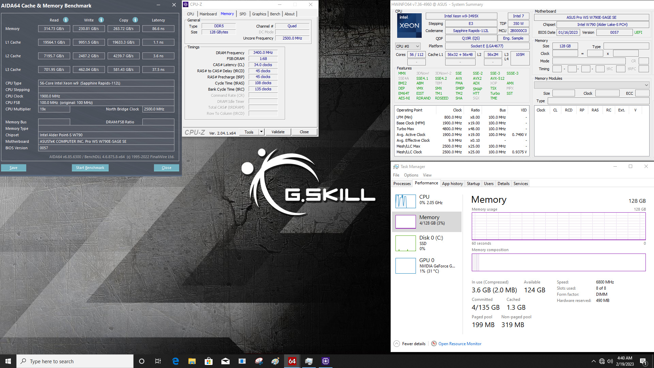
Task: Open Details tab in Task Manager
Action: (x=503, y=183)
